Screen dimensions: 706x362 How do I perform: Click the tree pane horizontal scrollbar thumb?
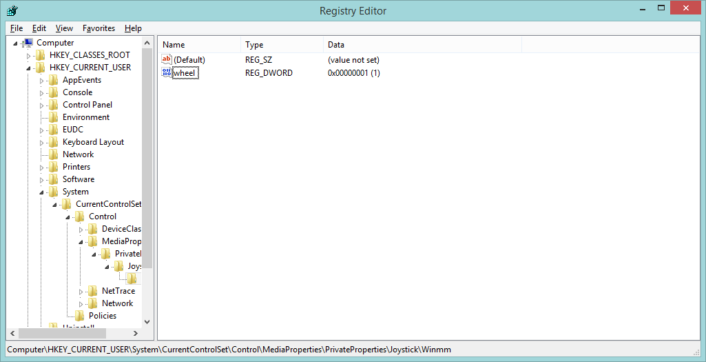coord(62,333)
